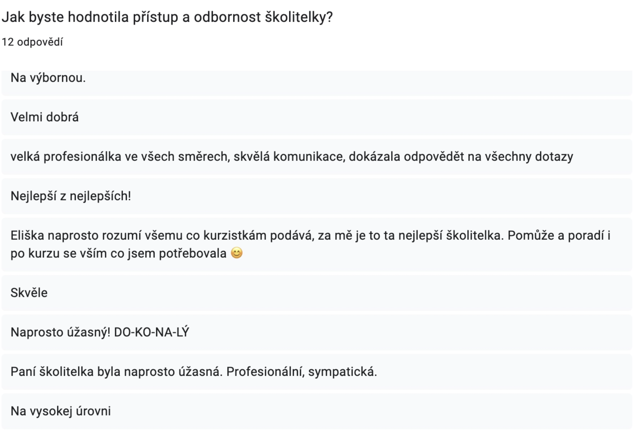637x432 pixels.
Task: Click the second line 'po kurzu se vším'
Action: coord(119,253)
